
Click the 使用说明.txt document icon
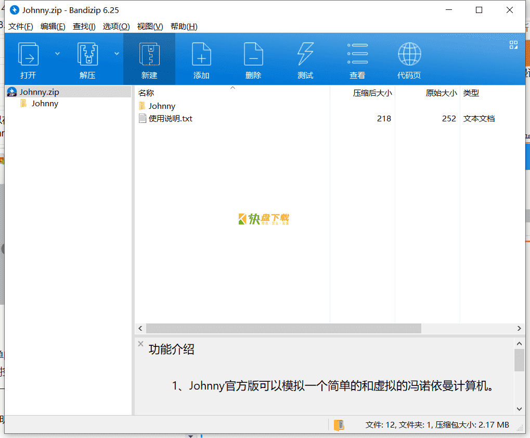click(143, 118)
